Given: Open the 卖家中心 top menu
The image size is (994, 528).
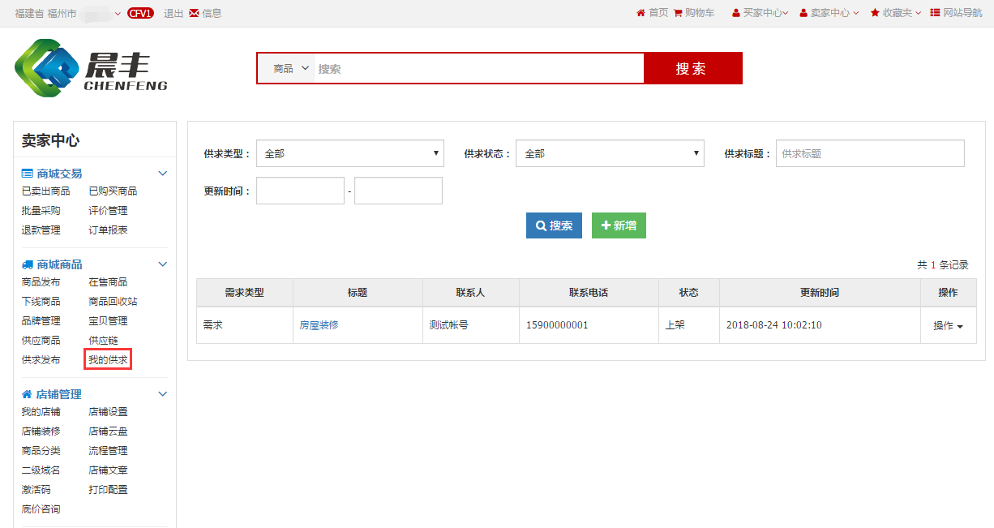Looking at the screenshot, I should pyautogui.click(x=829, y=13).
